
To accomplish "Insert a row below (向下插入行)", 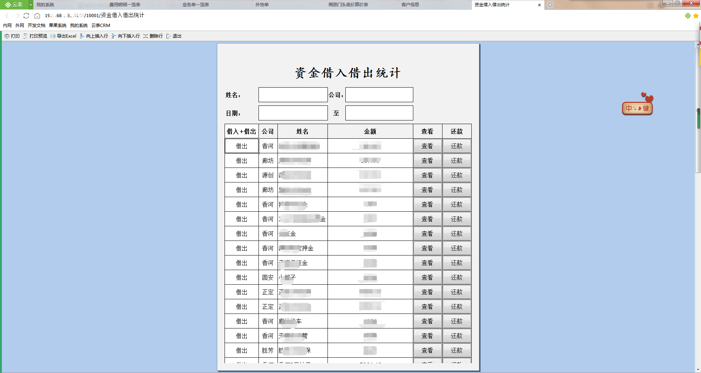I will [x=126, y=36].
